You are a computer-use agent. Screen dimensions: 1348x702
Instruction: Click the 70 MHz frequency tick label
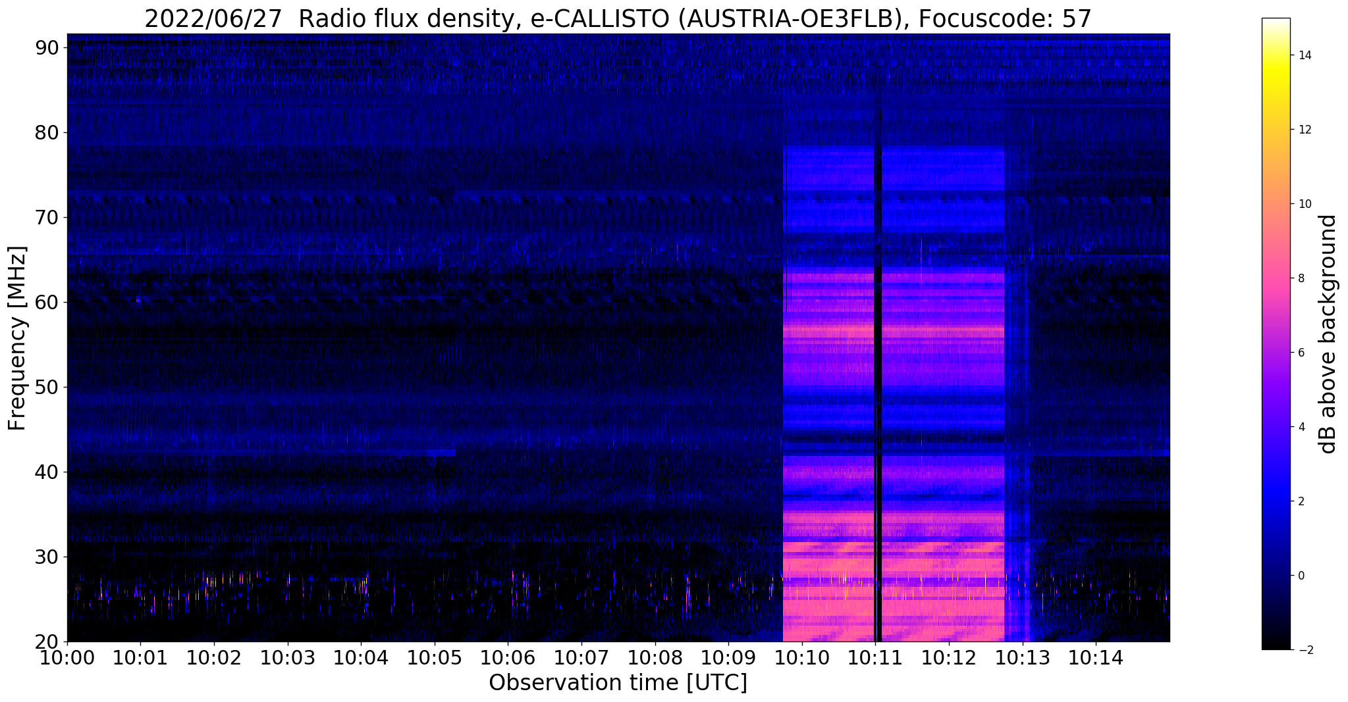coord(48,217)
